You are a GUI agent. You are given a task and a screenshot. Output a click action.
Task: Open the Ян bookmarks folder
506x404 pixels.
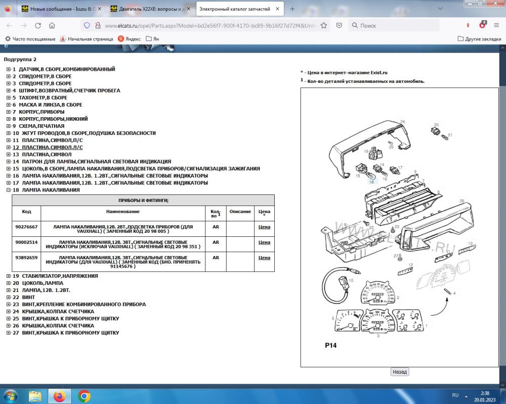coord(152,39)
